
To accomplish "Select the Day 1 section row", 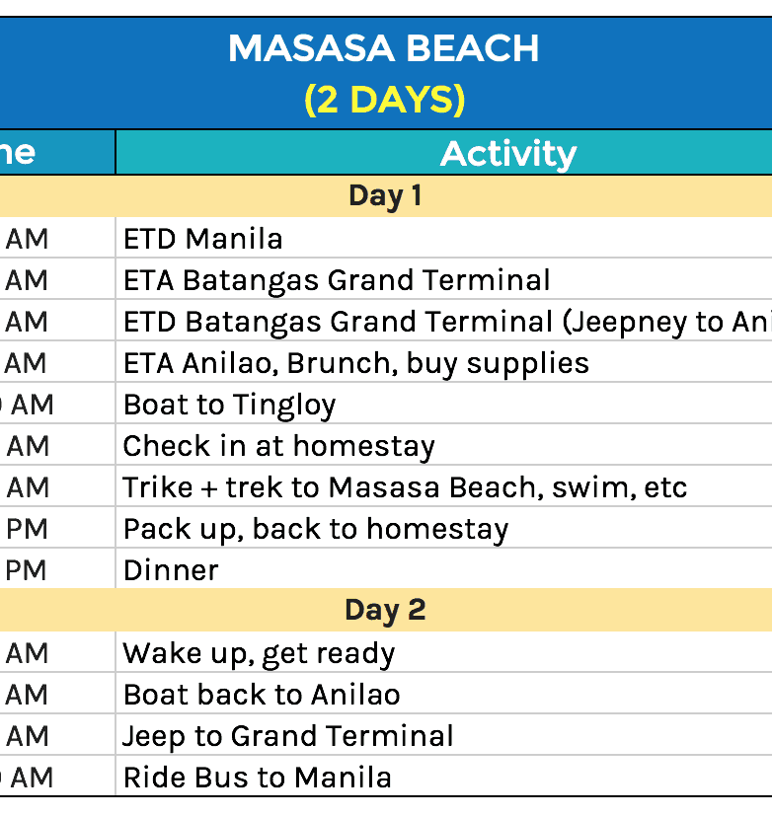I will [x=385, y=195].
